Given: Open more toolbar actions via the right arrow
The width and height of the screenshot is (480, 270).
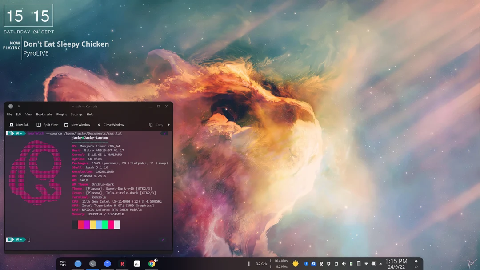Looking at the screenshot, I should (168, 125).
